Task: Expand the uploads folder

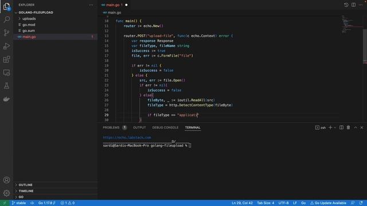Action: 29,18
